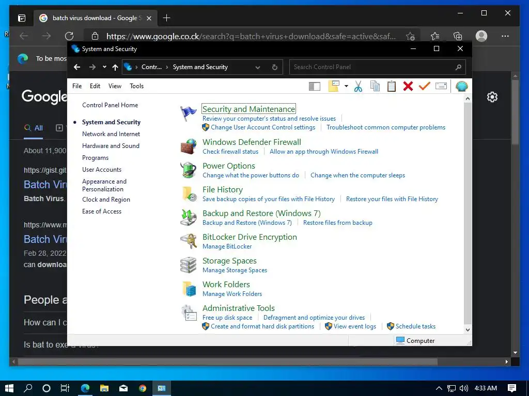Open Programs category in sidebar
The width and height of the screenshot is (529, 396).
click(x=95, y=158)
